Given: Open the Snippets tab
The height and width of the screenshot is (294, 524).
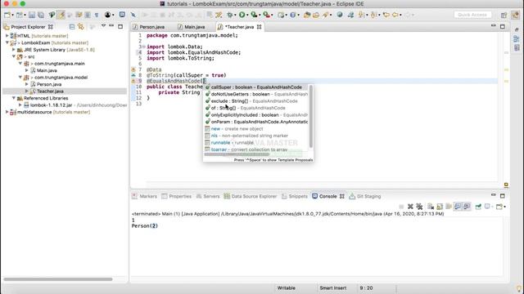Looking at the screenshot, I should (295, 196).
